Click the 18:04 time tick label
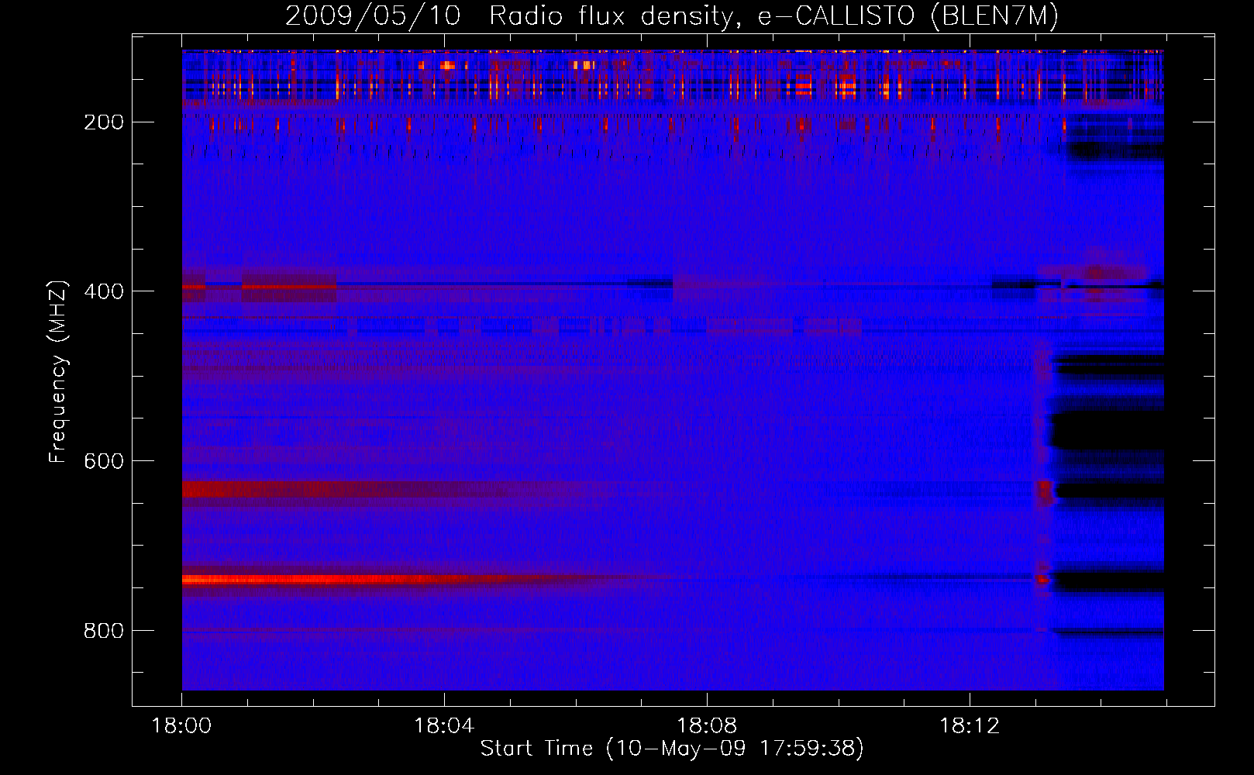 [444, 725]
